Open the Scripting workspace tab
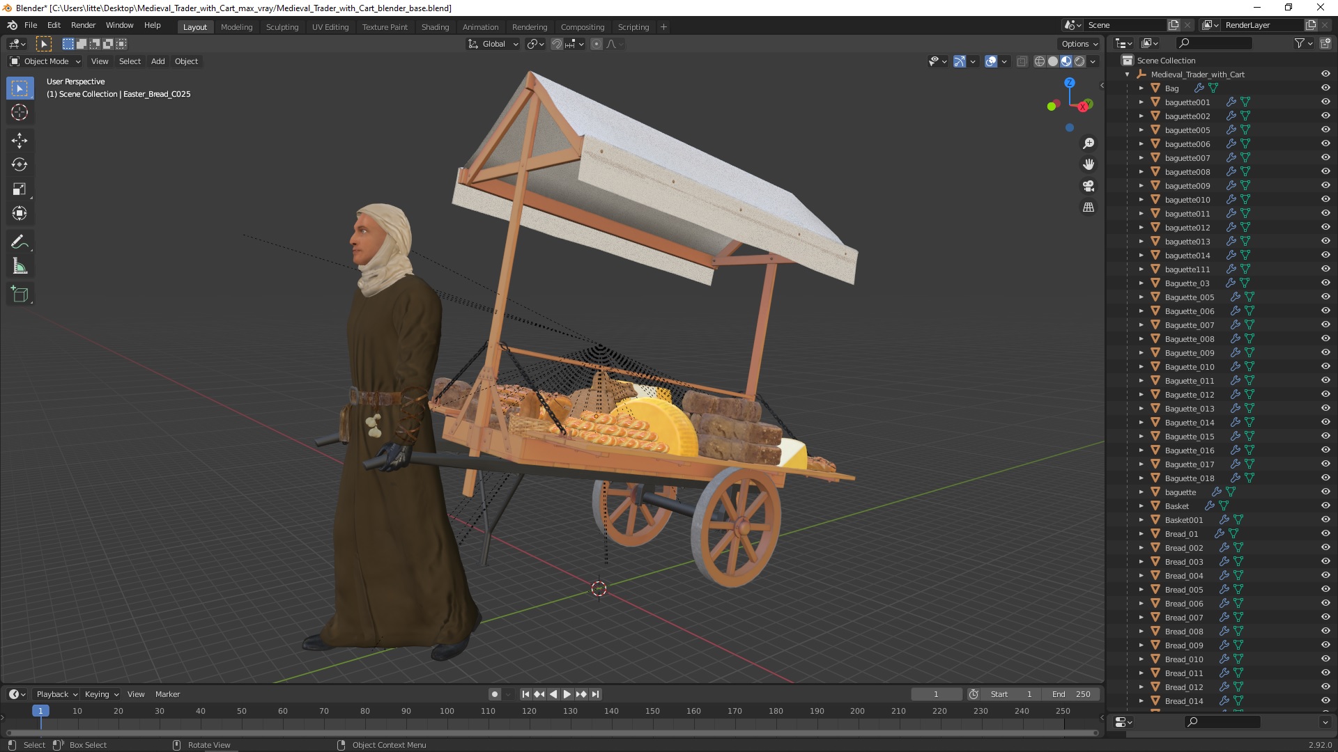The height and width of the screenshot is (752, 1338). (633, 27)
